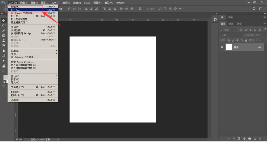The width and height of the screenshot is (267, 142).
Task: Open the search magnifier icon
Action: pyautogui.click(x=254, y=9)
